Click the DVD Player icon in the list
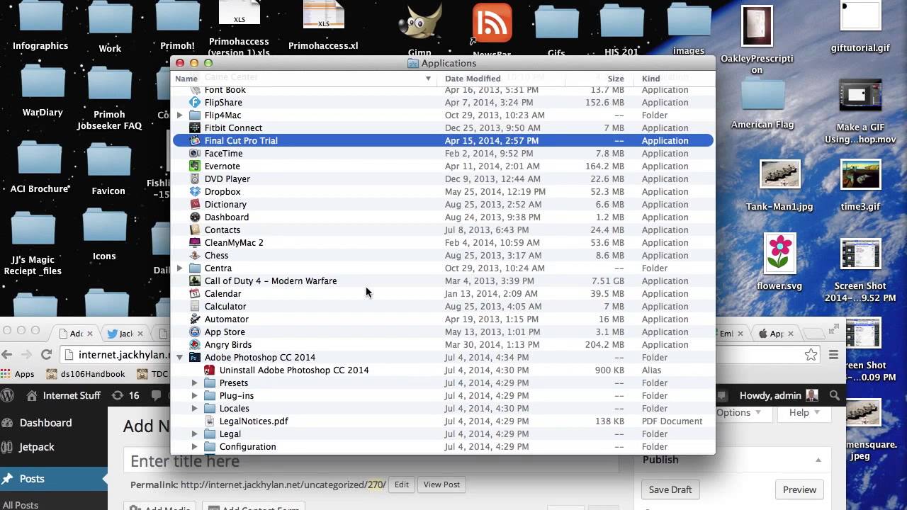Image resolution: width=907 pixels, height=510 pixels. (x=195, y=178)
